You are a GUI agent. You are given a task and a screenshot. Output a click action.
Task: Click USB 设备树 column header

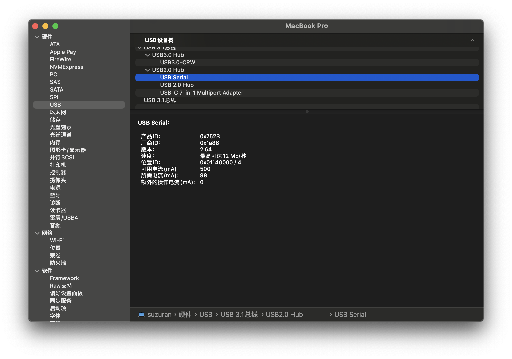307,40
